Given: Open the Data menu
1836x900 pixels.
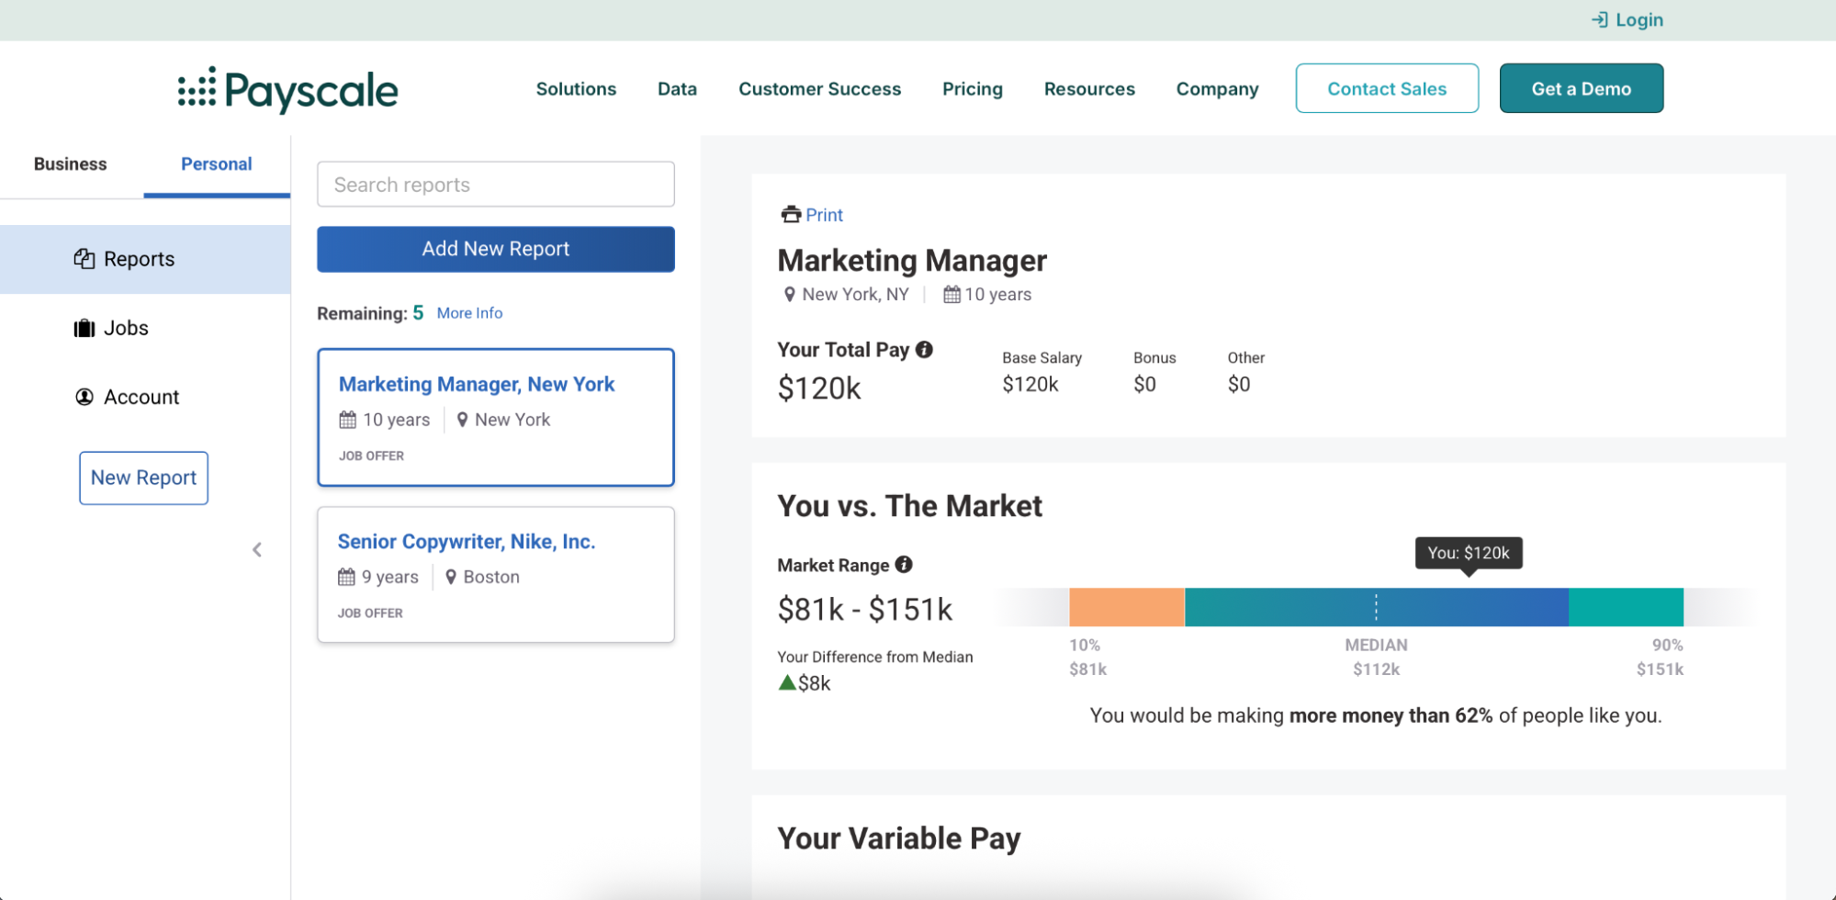Looking at the screenshot, I should point(677,89).
